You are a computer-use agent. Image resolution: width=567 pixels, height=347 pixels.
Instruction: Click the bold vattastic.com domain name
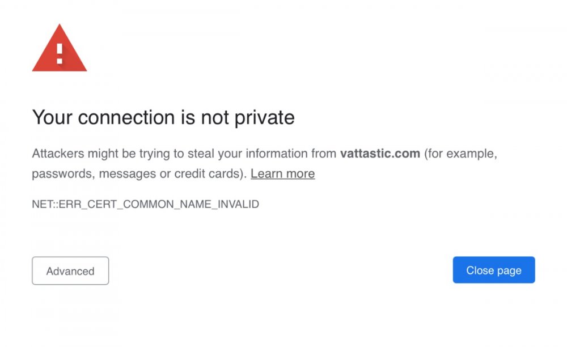pos(380,154)
